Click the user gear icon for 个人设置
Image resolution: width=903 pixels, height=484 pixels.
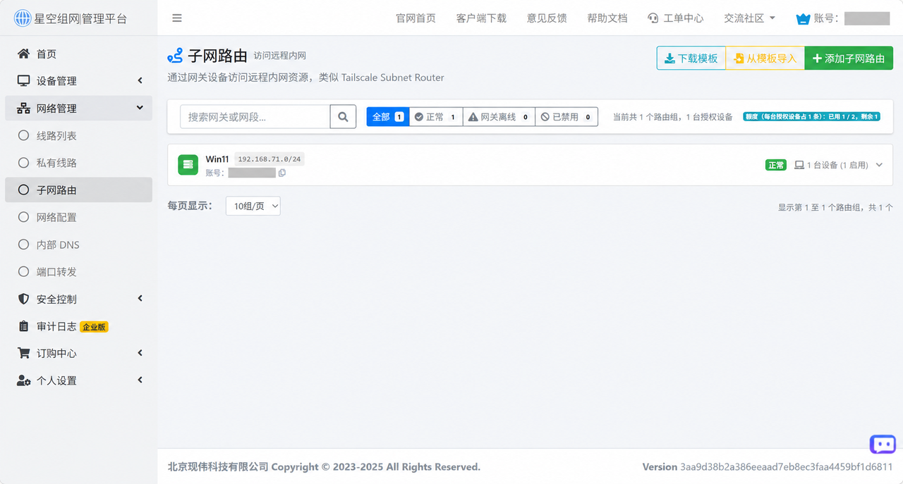24,380
